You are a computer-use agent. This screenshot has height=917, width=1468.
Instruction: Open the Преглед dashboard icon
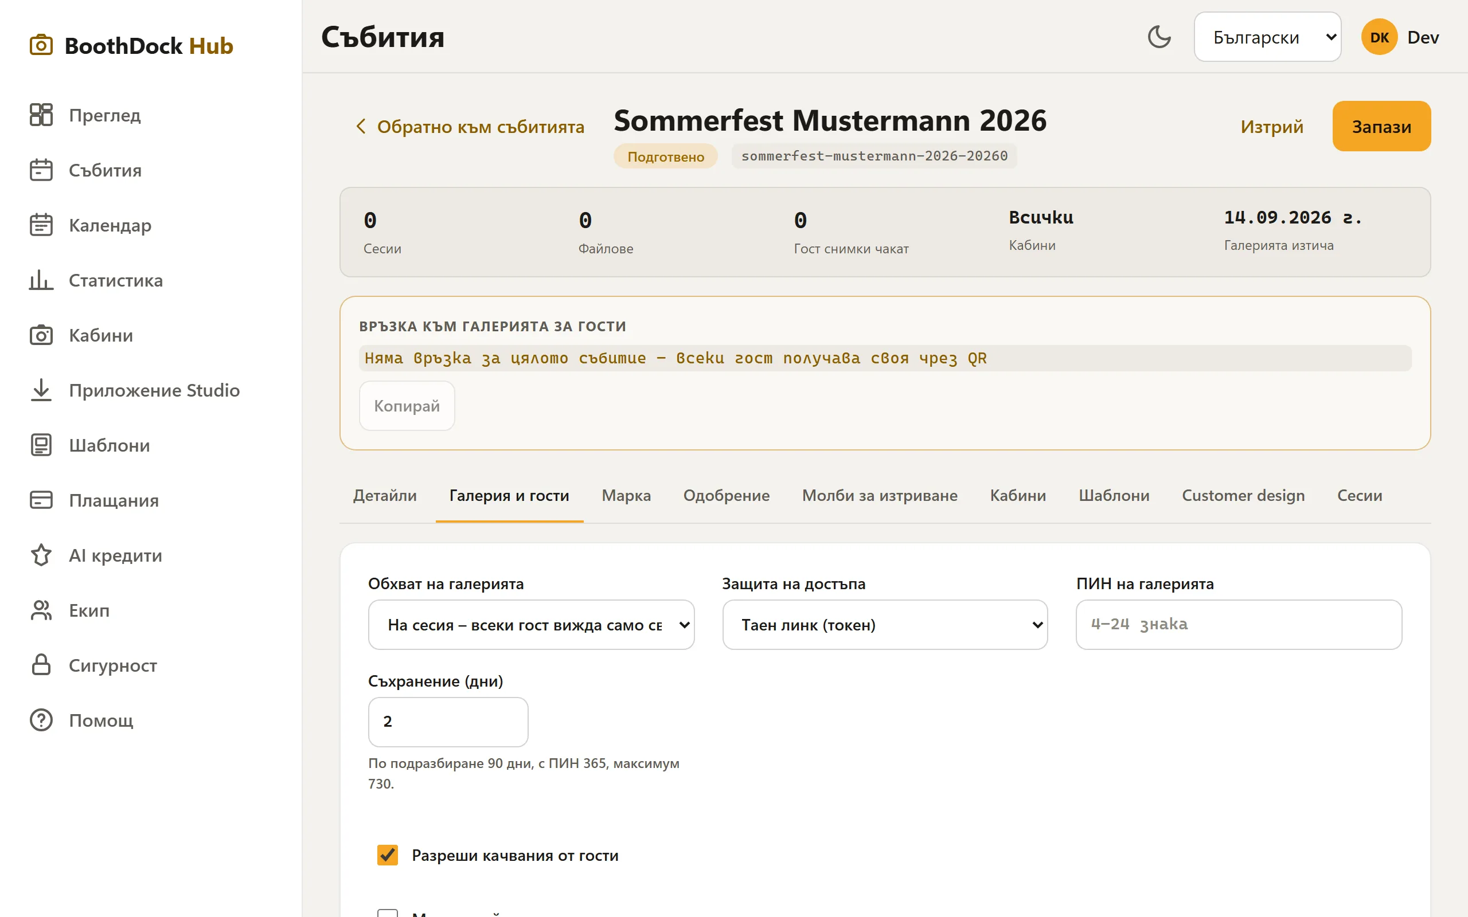coord(41,115)
